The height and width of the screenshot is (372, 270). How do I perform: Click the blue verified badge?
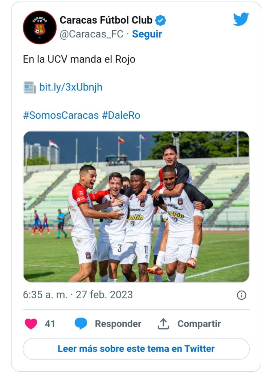160,20
